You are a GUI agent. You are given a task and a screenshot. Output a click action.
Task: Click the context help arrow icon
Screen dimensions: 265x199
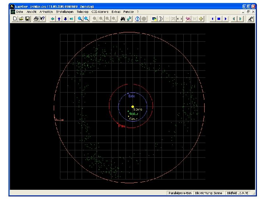43,18
